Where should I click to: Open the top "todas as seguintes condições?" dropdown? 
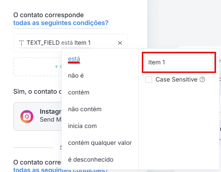click(61, 23)
